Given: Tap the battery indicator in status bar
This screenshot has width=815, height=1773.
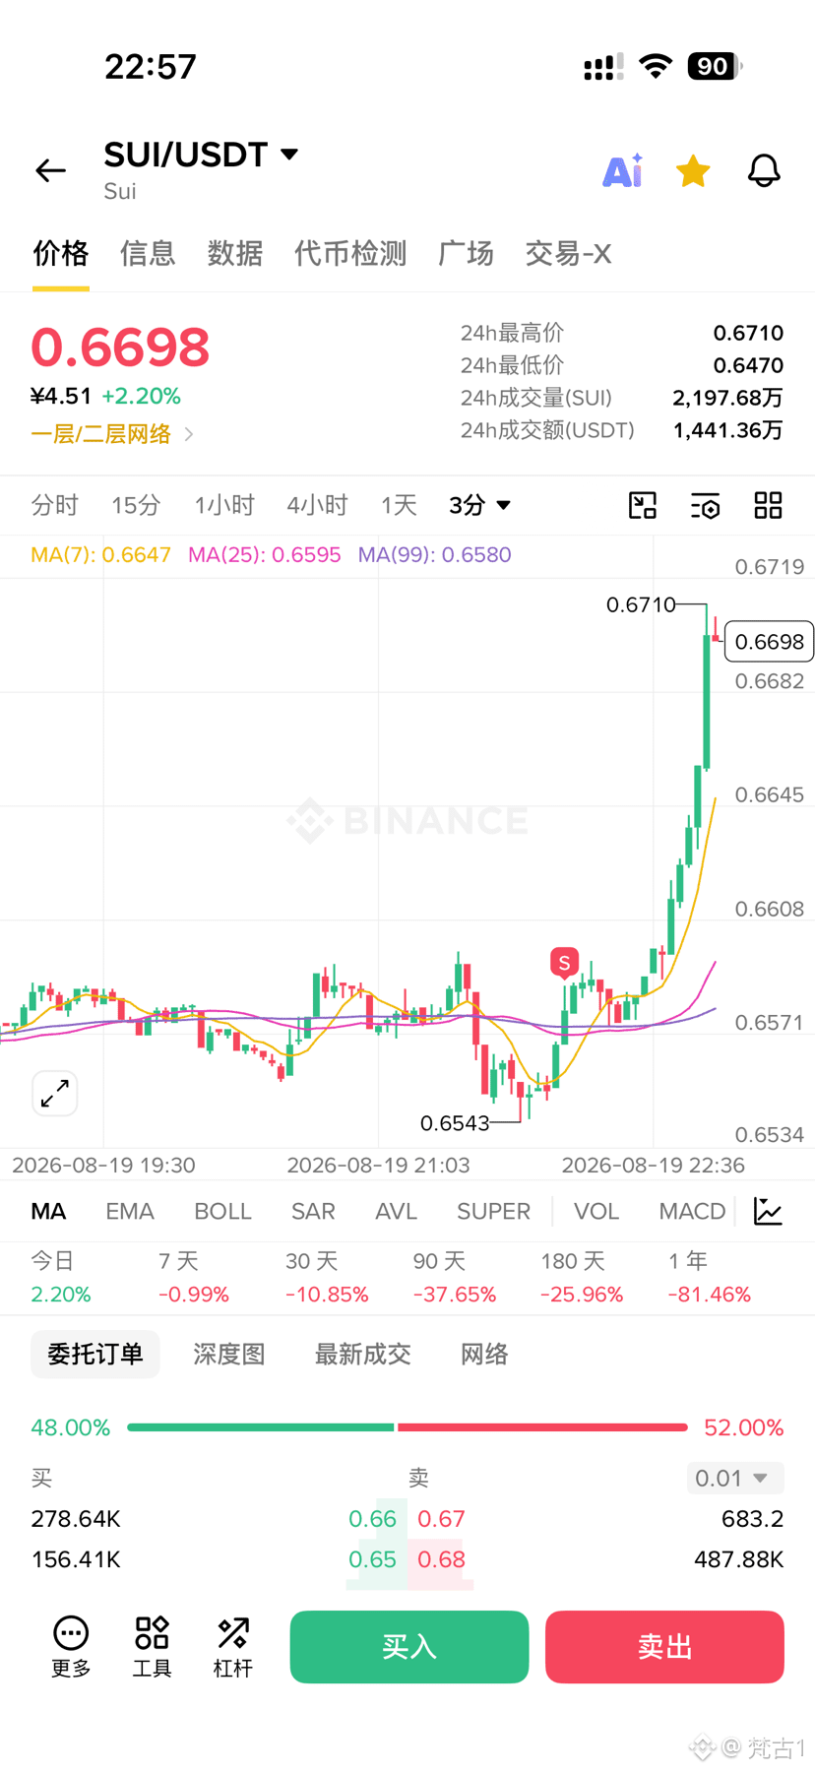Looking at the screenshot, I should 715,66.
